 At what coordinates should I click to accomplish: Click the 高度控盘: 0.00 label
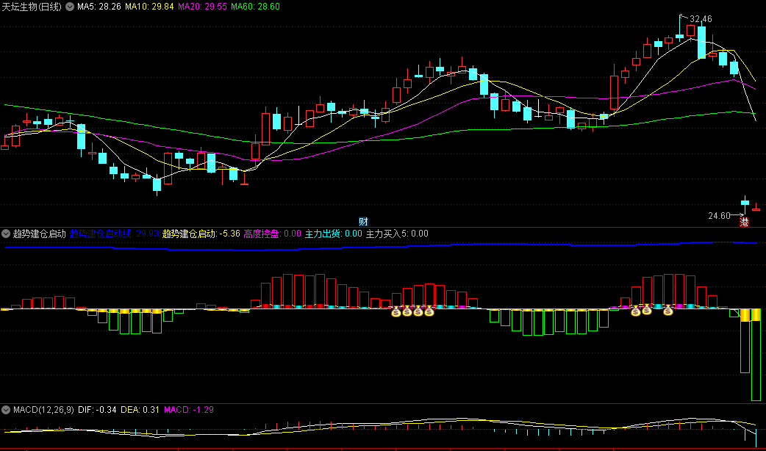(x=273, y=234)
